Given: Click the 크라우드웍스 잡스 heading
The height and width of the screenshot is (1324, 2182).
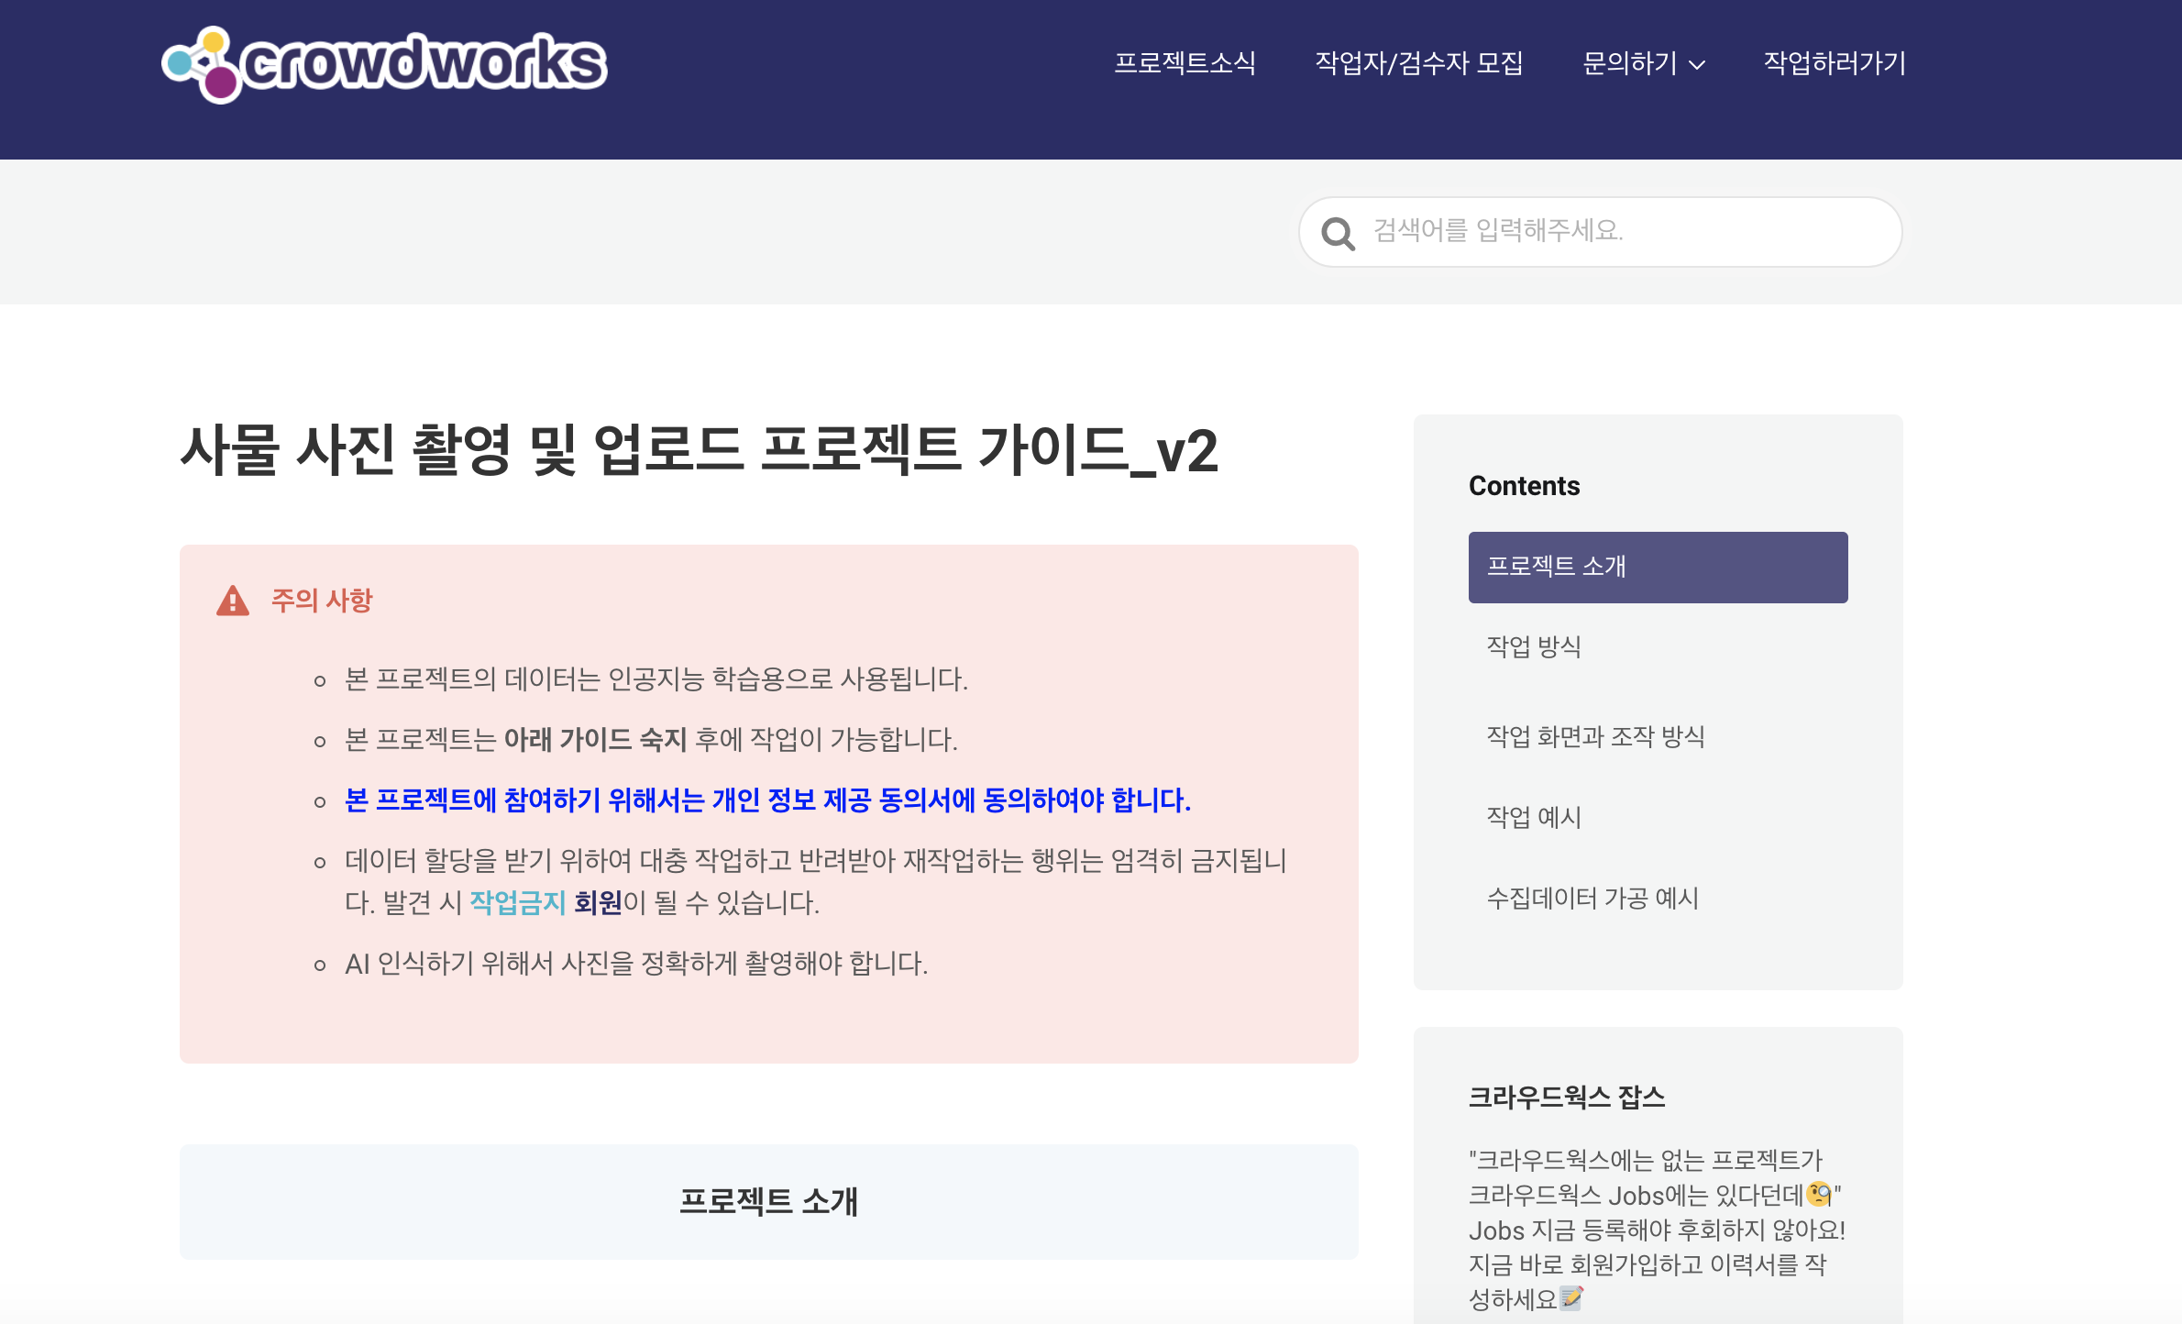Looking at the screenshot, I should point(1566,1097).
